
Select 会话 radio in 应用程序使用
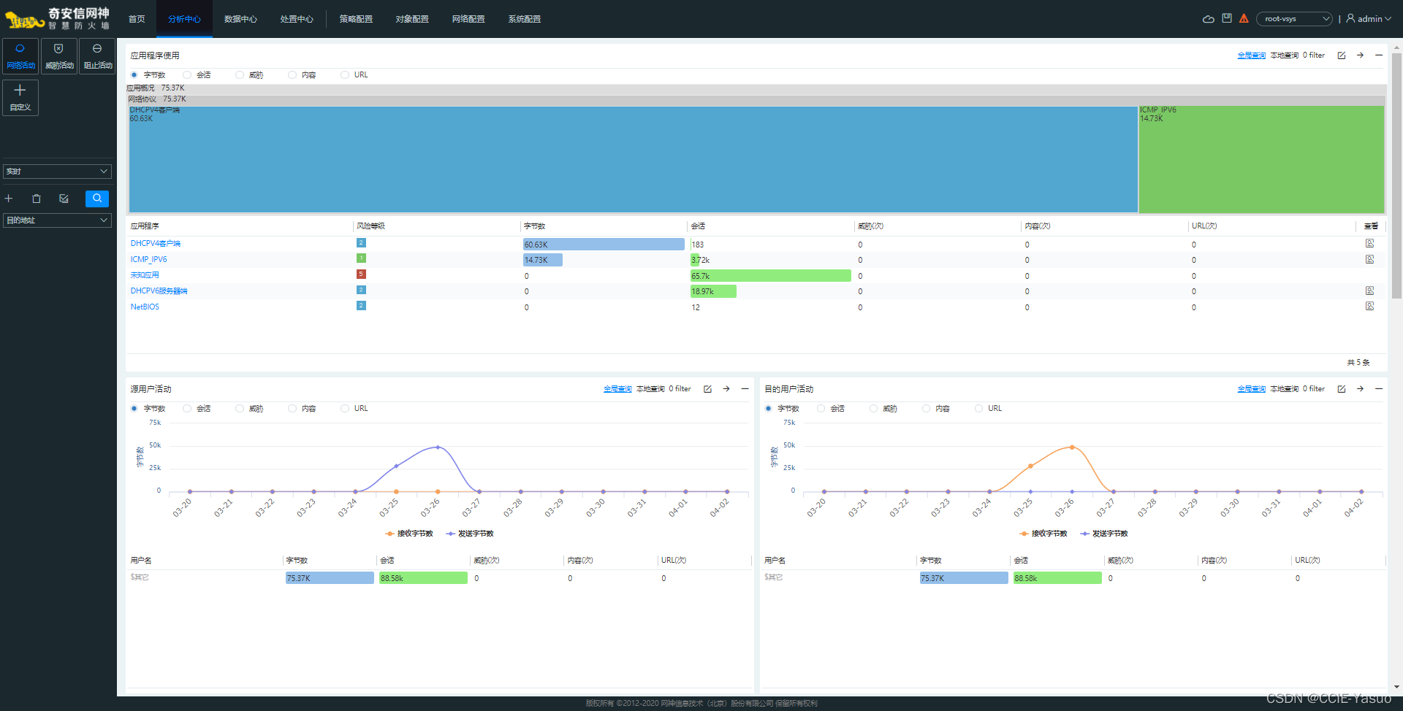pos(187,75)
